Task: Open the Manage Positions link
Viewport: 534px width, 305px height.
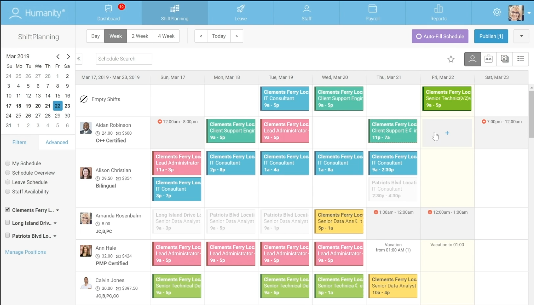Action: click(25, 252)
